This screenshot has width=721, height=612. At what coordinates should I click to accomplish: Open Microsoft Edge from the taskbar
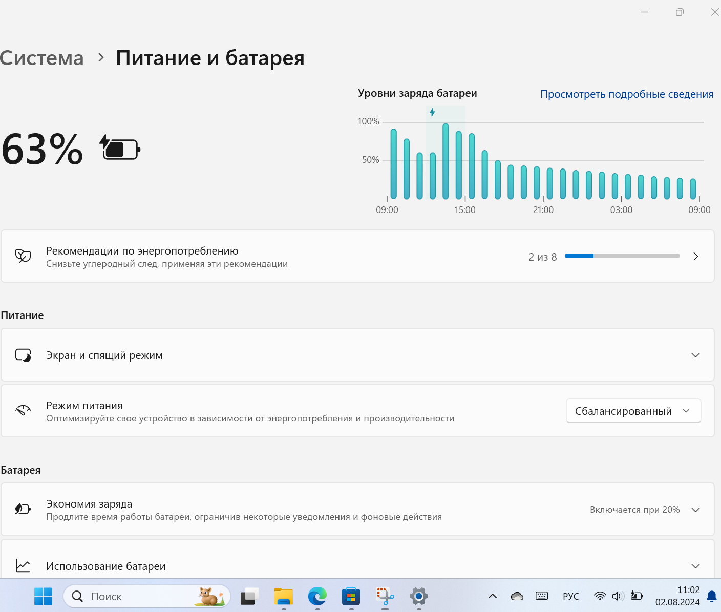point(317,596)
